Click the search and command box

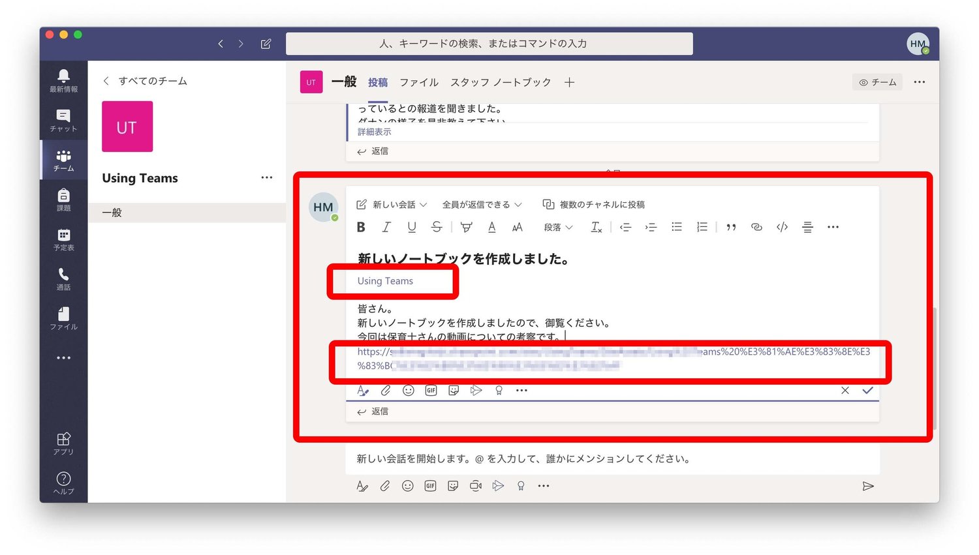pyautogui.click(x=489, y=44)
